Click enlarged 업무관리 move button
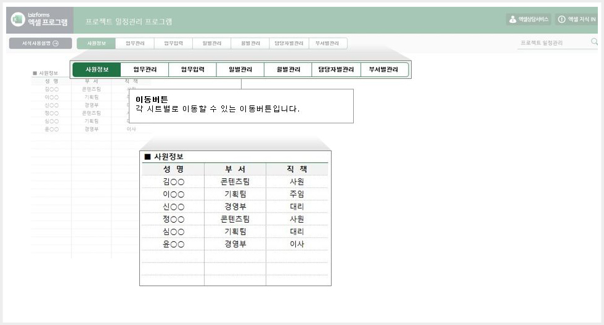This screenshot has height=325, width=604. tap(145, 70)
